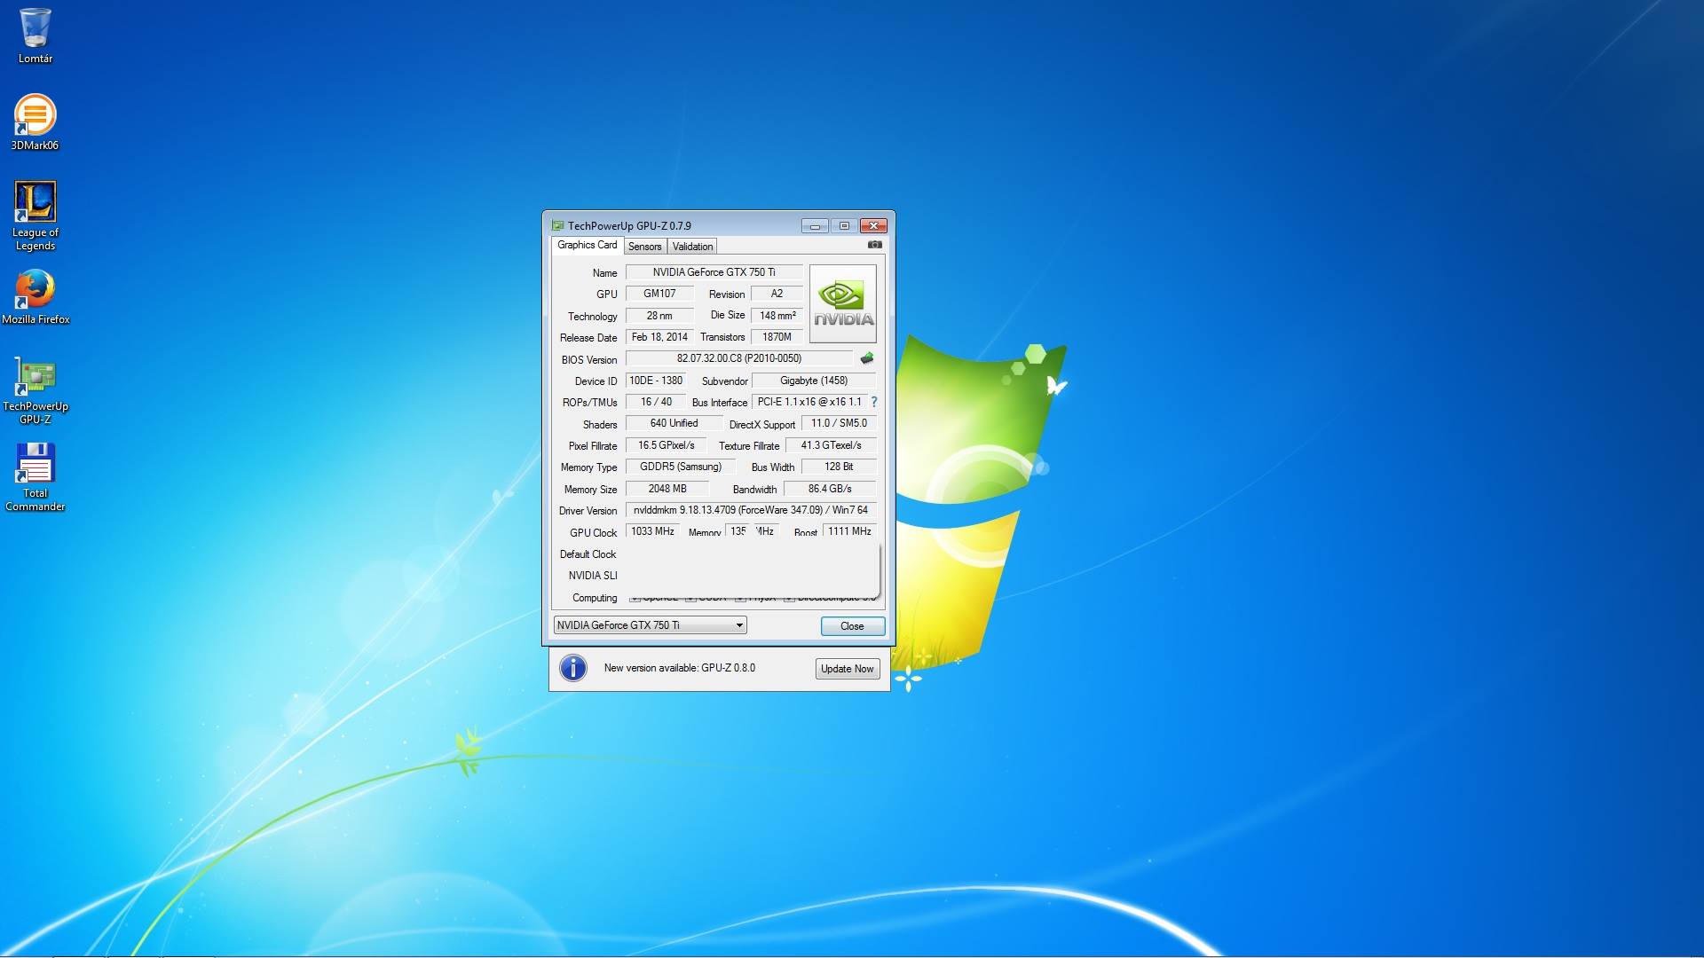Image resolution: width=1704 pixels, height=958 pixels.
Task: Select the Graphics Card tab
Action: tap(587, 245)
